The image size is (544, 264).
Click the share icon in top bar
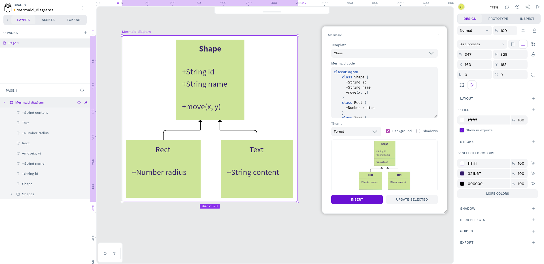tap(527, 7)
